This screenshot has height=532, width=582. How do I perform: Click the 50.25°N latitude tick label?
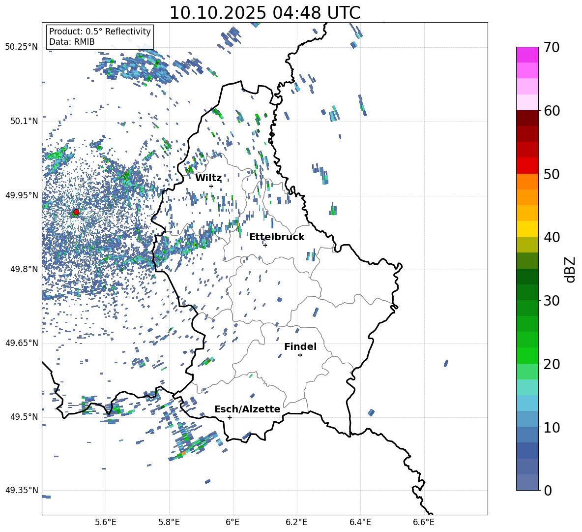[x=22, y=47]
